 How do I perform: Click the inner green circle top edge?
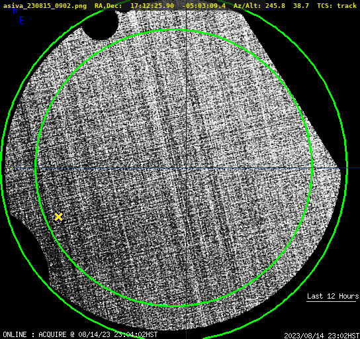(x=174, y=30)
